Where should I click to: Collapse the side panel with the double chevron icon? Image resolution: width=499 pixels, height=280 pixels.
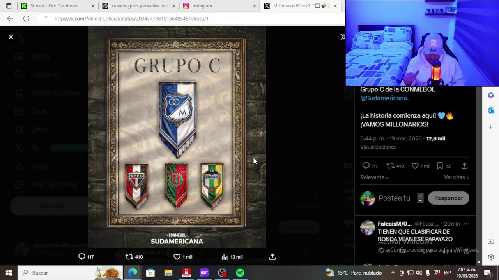click(x=342, y=37)
